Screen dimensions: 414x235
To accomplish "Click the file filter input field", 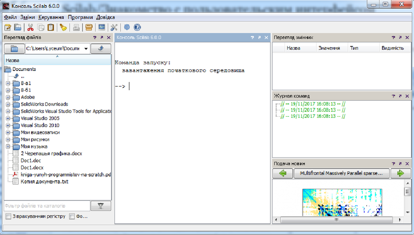I will 47,206.
